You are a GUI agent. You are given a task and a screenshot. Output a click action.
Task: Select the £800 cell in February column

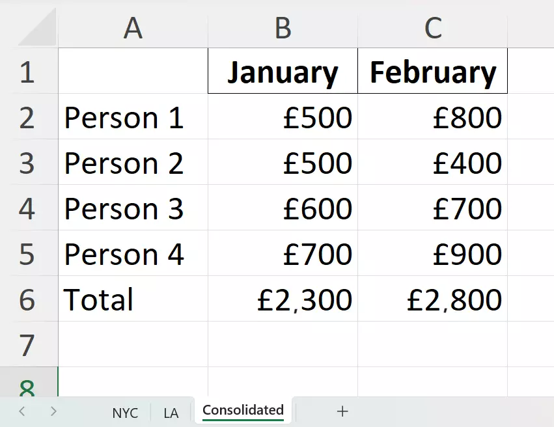pos(432,118)
